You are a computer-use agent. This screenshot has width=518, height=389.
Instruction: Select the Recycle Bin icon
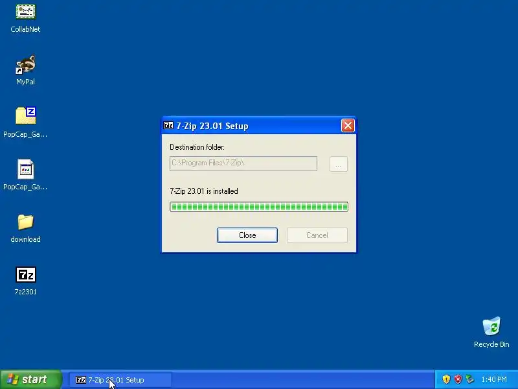point(491,326)
